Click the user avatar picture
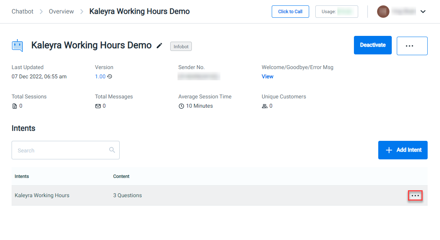 [x=383, y=12]
